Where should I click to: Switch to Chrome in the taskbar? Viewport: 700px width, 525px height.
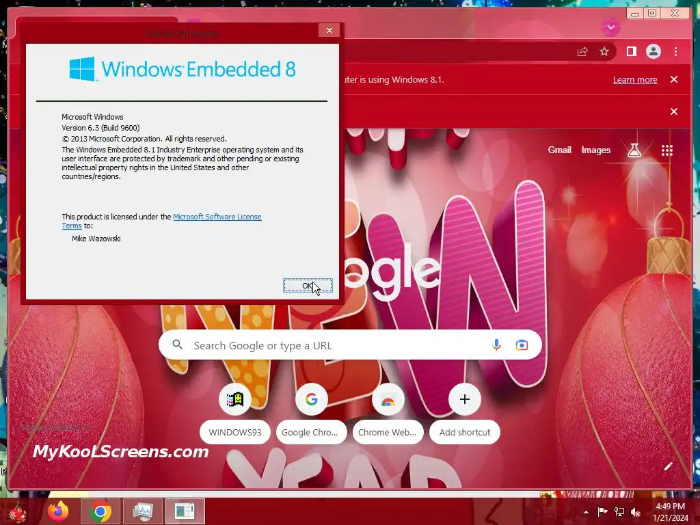pyautogui.click(x=100, y=511)
